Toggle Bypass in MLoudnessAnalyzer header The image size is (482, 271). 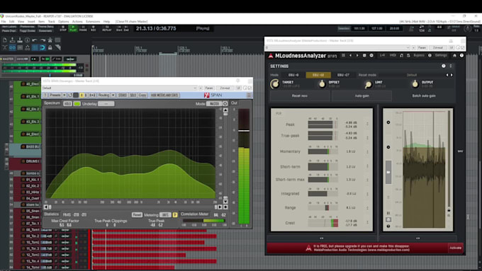pyautogui.click(x=419, y=56)
